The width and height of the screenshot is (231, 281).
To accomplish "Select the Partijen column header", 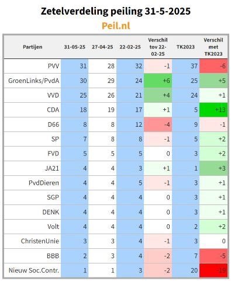I will [33, 47].
